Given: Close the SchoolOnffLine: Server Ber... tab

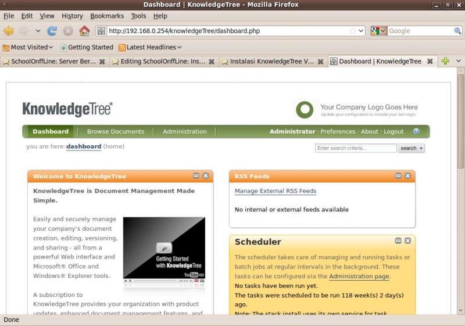Looking at the screenshot, I should [x=102, y=62].
